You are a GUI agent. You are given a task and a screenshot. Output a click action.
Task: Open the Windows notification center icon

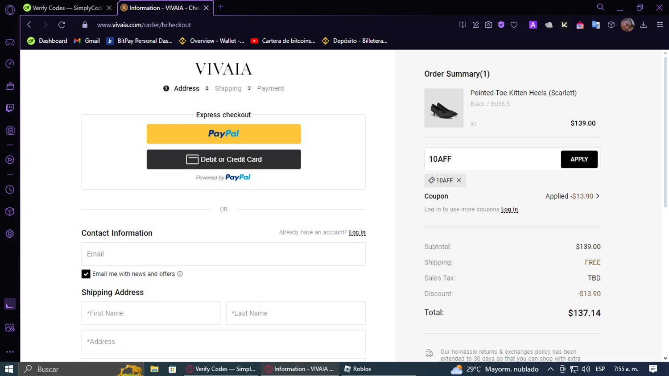[x=653, y=369]
